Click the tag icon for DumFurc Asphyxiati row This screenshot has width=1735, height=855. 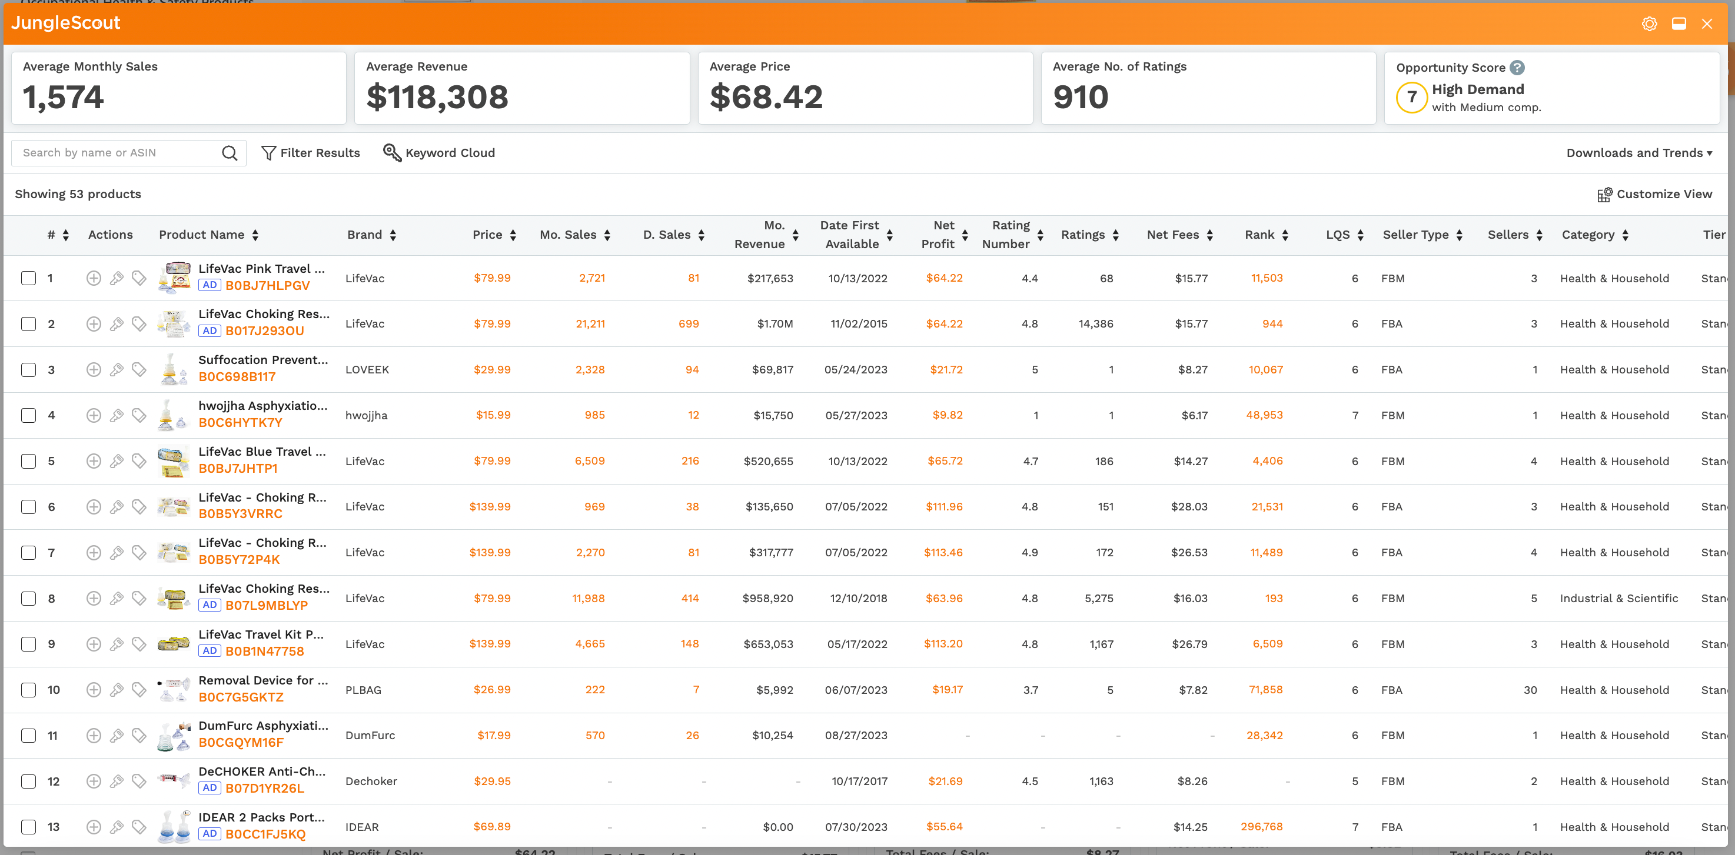tap(139, 735)
